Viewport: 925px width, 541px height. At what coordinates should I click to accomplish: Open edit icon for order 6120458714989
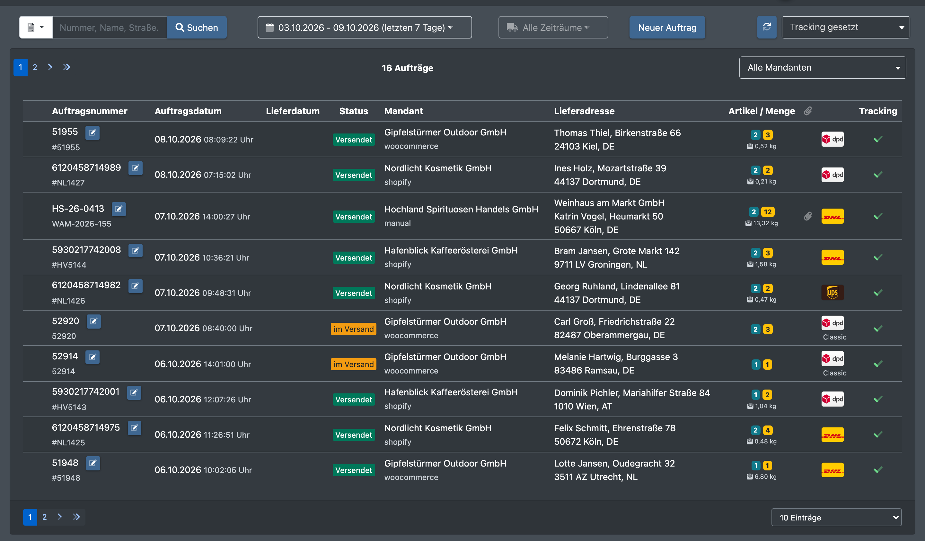[136, 168]
